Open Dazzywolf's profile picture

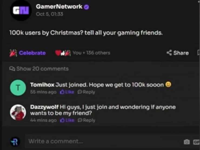point(18,112)
